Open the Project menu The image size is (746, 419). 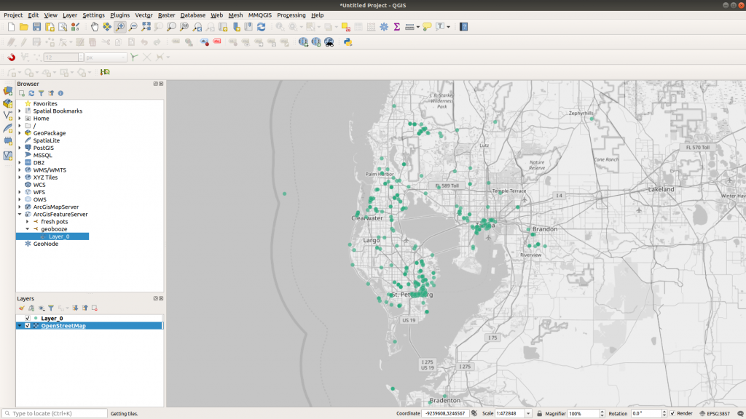[x=13, y=15]
